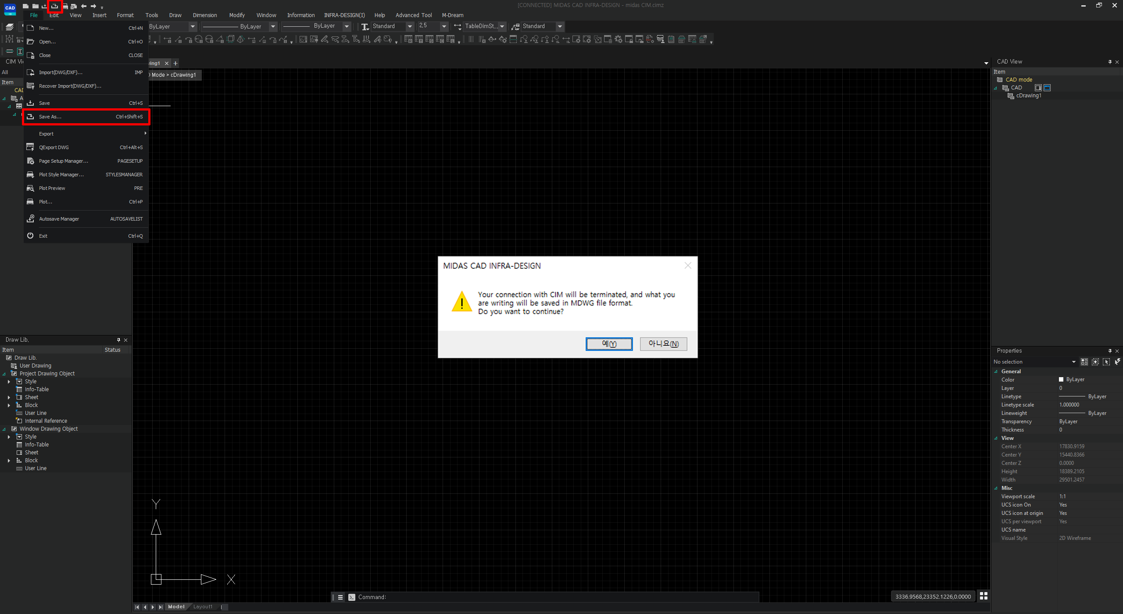
Task: Click No button 아니요(N) in dialog
Action: click(663, 344)
